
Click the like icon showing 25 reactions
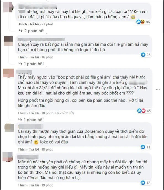coord(143,55)
